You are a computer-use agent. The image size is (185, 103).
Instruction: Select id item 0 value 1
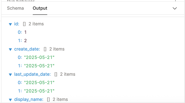pos(25,32)
